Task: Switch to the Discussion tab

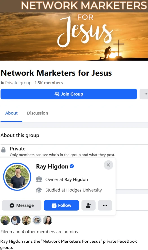Action: tap(37, 113)
